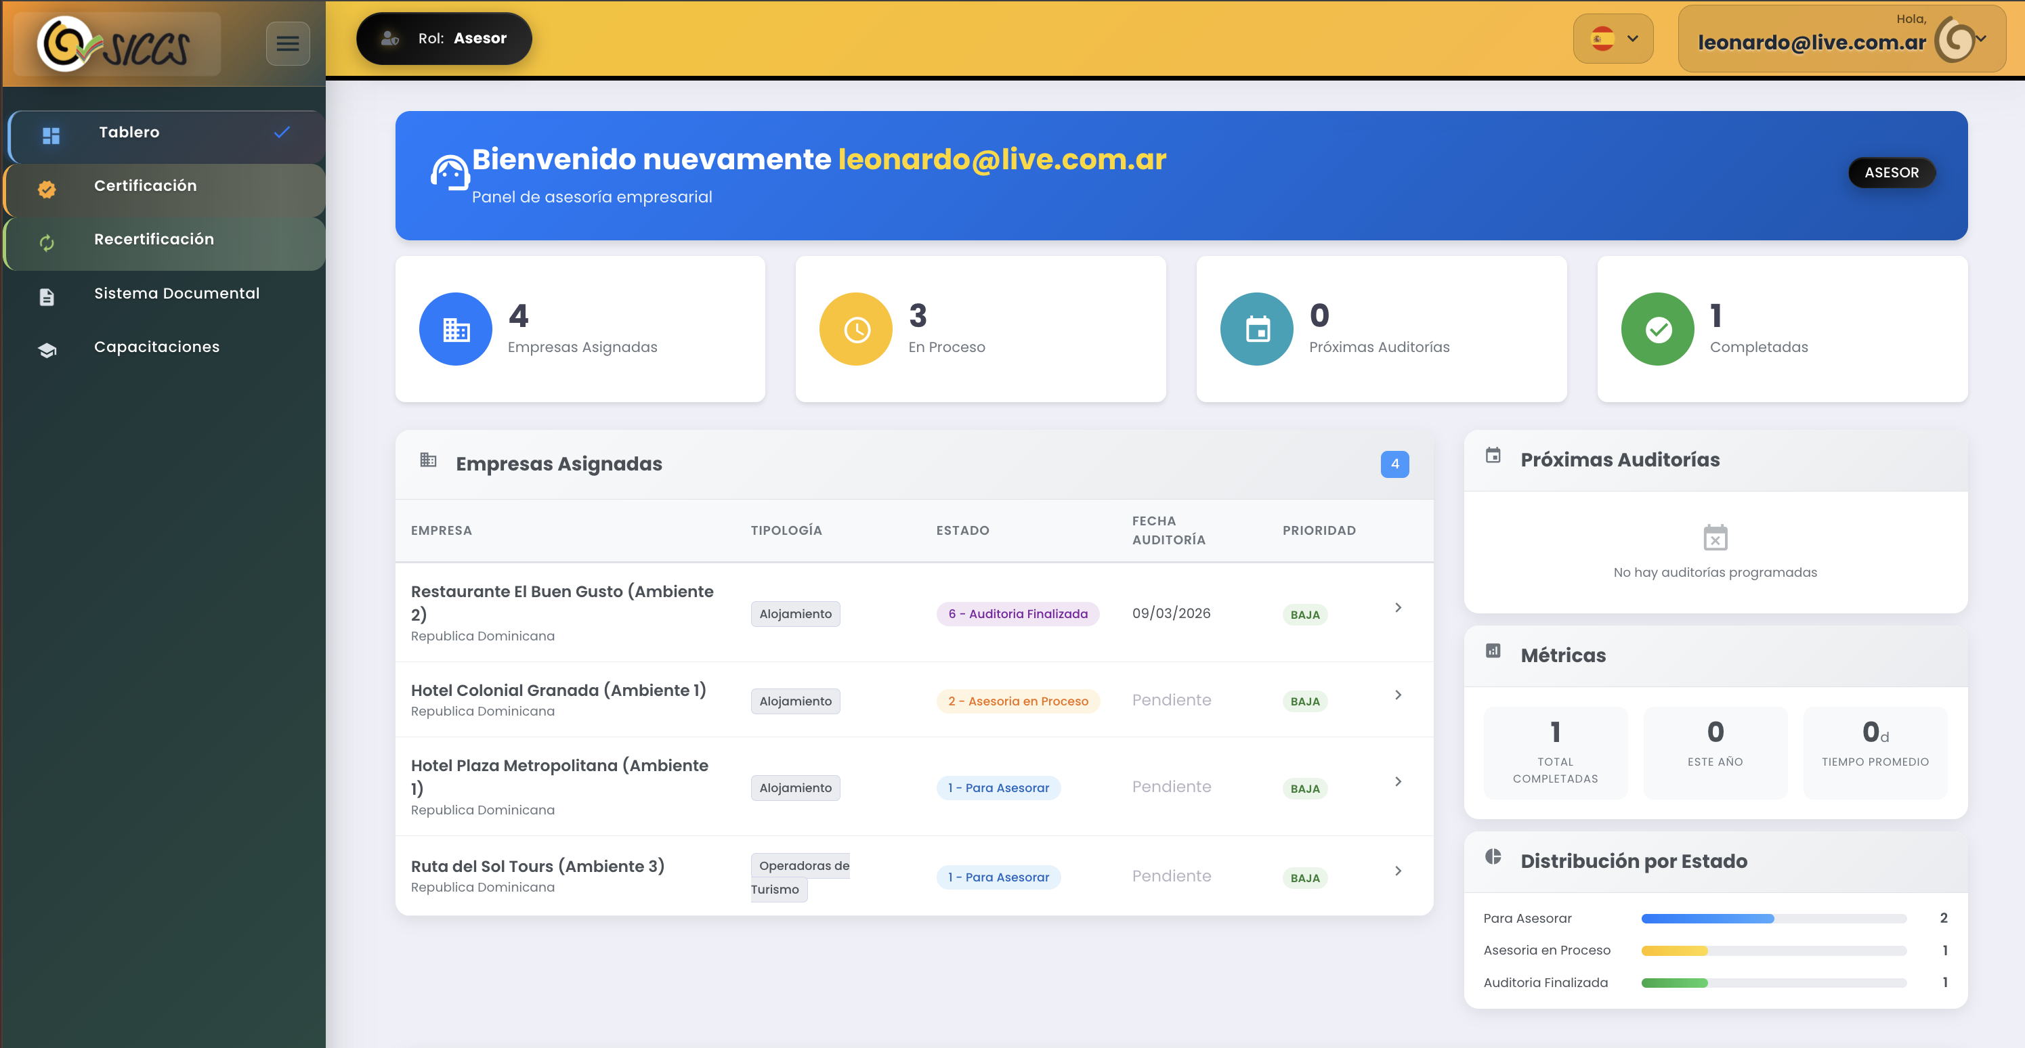Viewport: 2025px width, 1048px height.
Task: Click the Para Asesorar blue progress bar
Action: [1707, 919]
